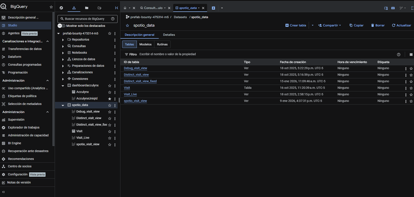Screen dimensions: 414x197
Task: Expand the Consultas tree node
Action: pyautogui.click(x=63, y=46)
